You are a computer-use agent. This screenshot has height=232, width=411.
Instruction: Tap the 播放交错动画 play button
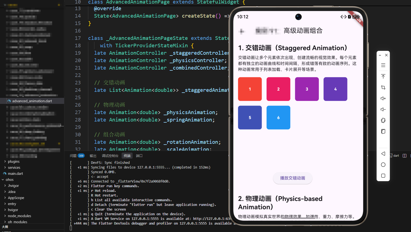(x=293, y=178)
